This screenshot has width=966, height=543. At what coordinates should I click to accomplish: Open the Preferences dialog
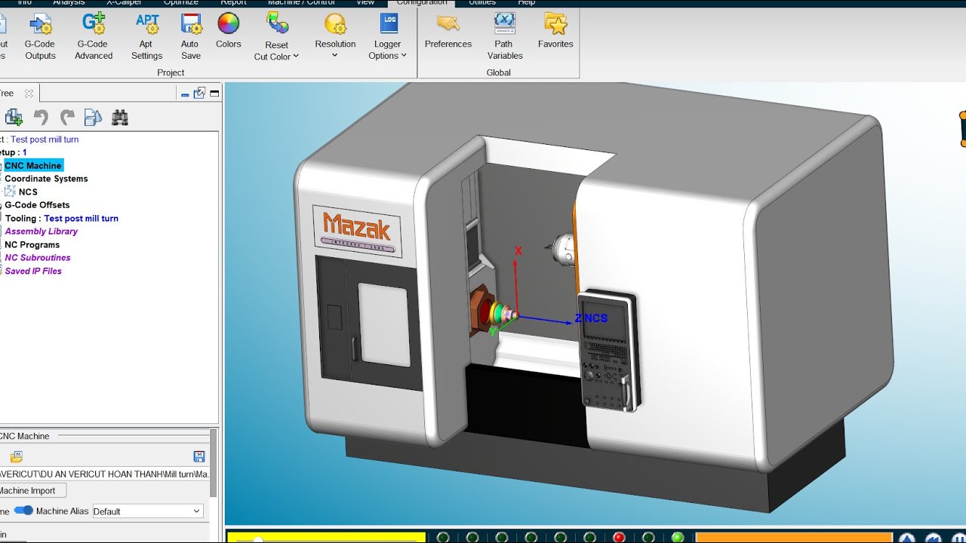(x=448, y=32)
